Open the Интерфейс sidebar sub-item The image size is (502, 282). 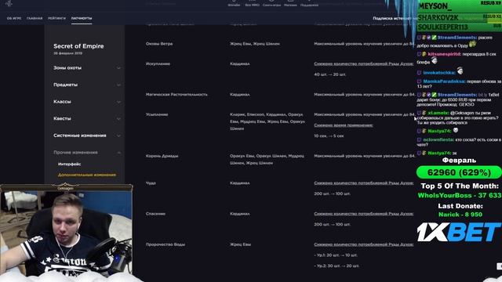coord(70,164)
